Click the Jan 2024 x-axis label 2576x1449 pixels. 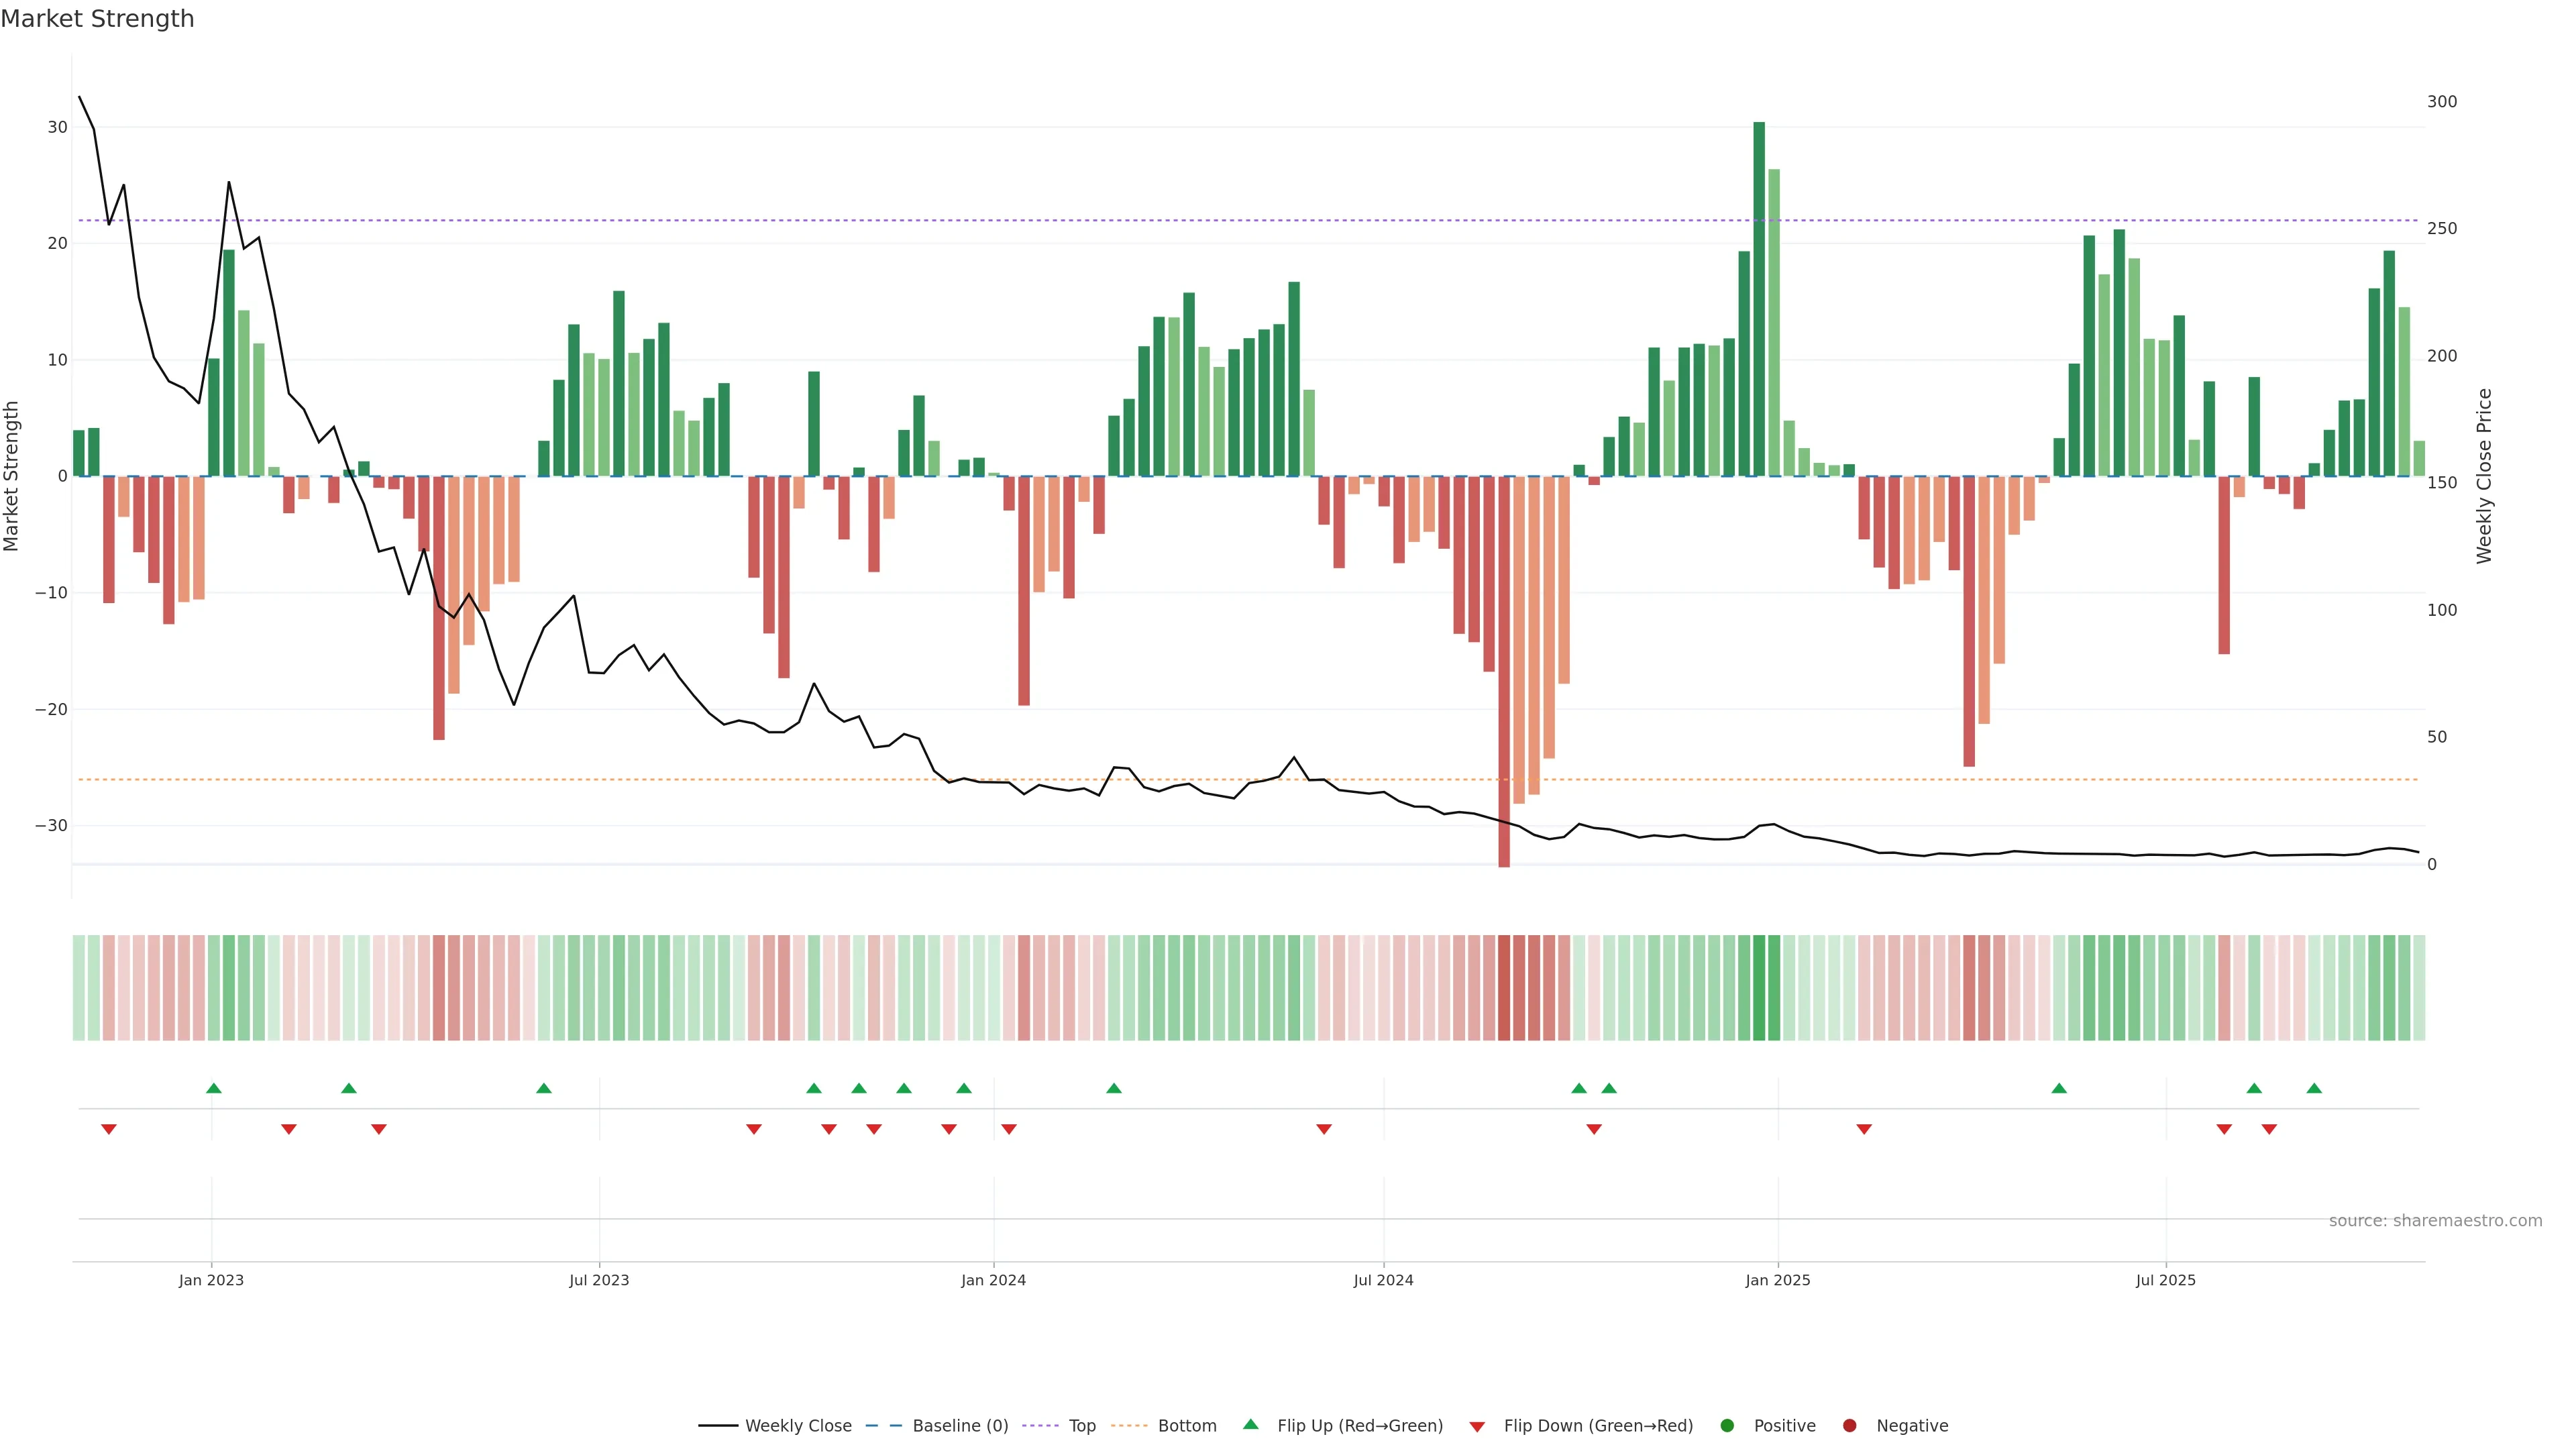(993, 1280)
